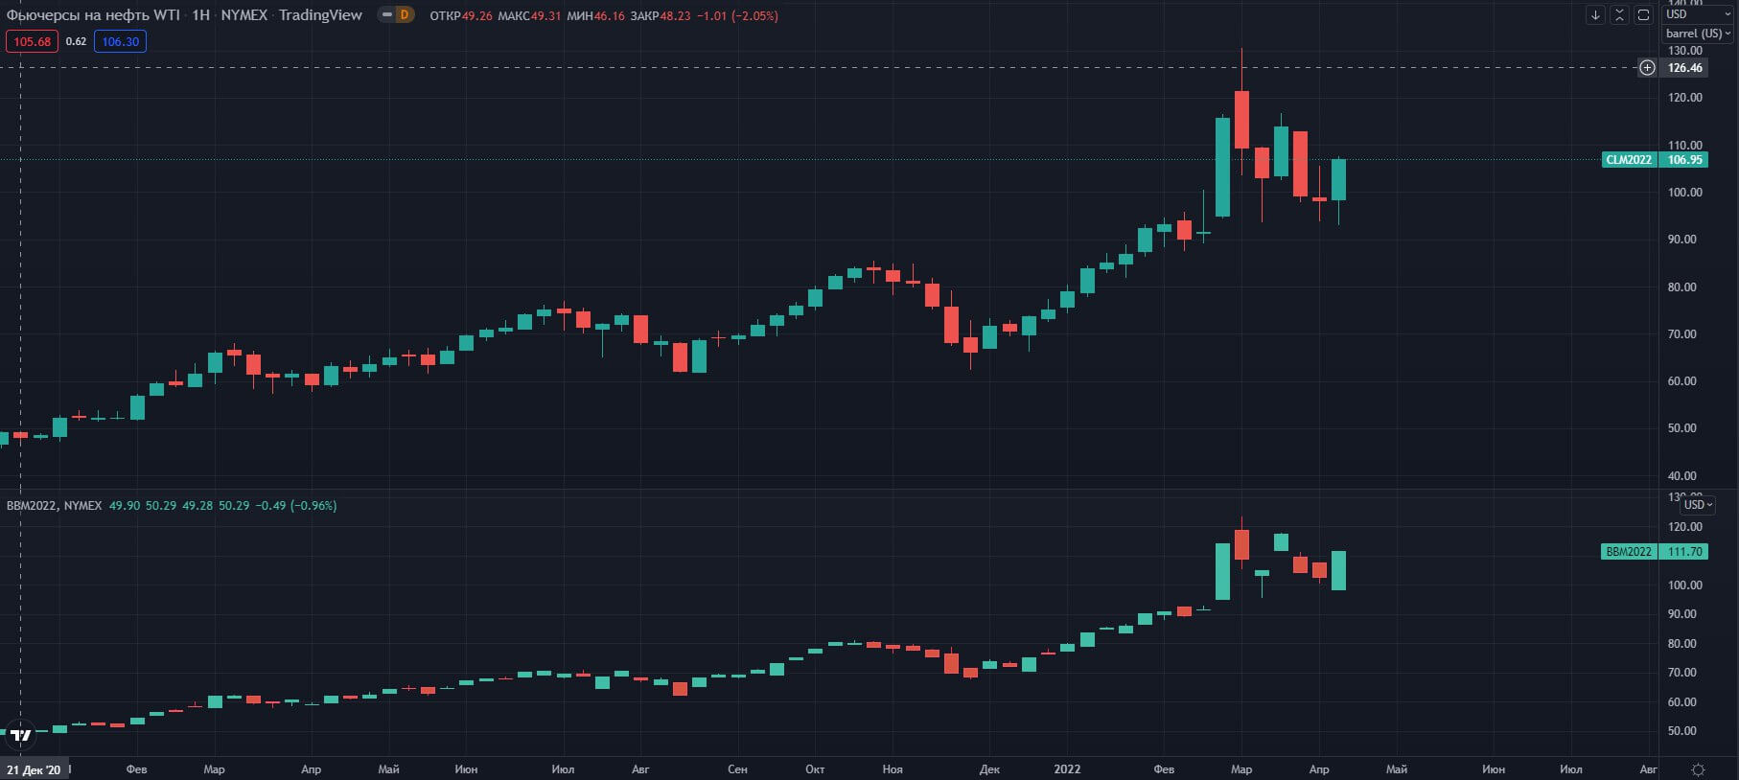Open the USD currency dropdown of the top pane

tap(1698, 14)
